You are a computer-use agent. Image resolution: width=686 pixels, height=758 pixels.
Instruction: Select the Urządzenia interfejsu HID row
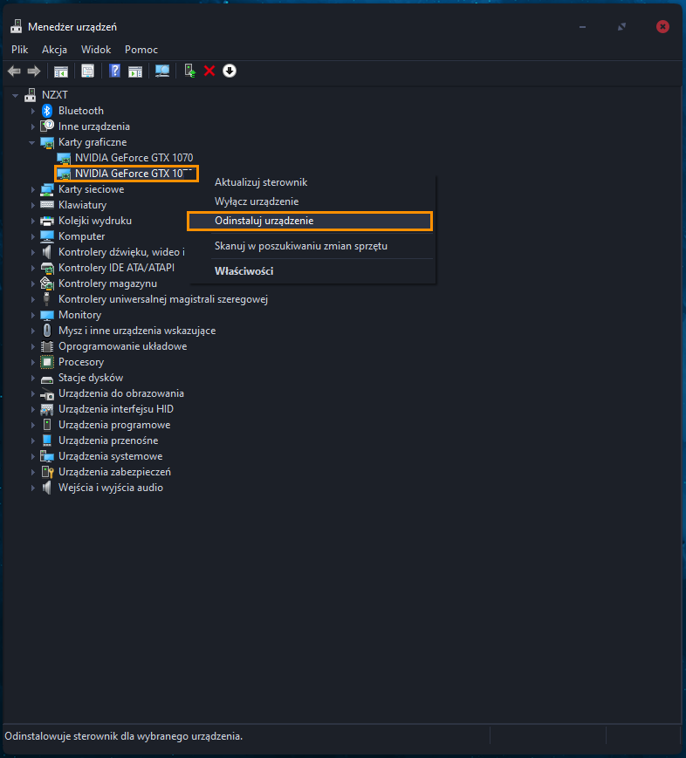(x=115, y=409)
